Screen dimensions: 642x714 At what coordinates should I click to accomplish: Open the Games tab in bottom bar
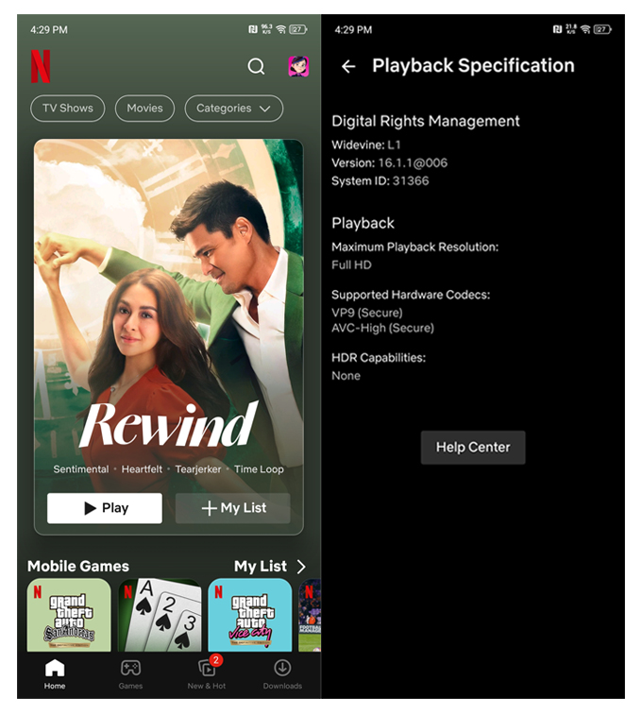pos(130,673)
